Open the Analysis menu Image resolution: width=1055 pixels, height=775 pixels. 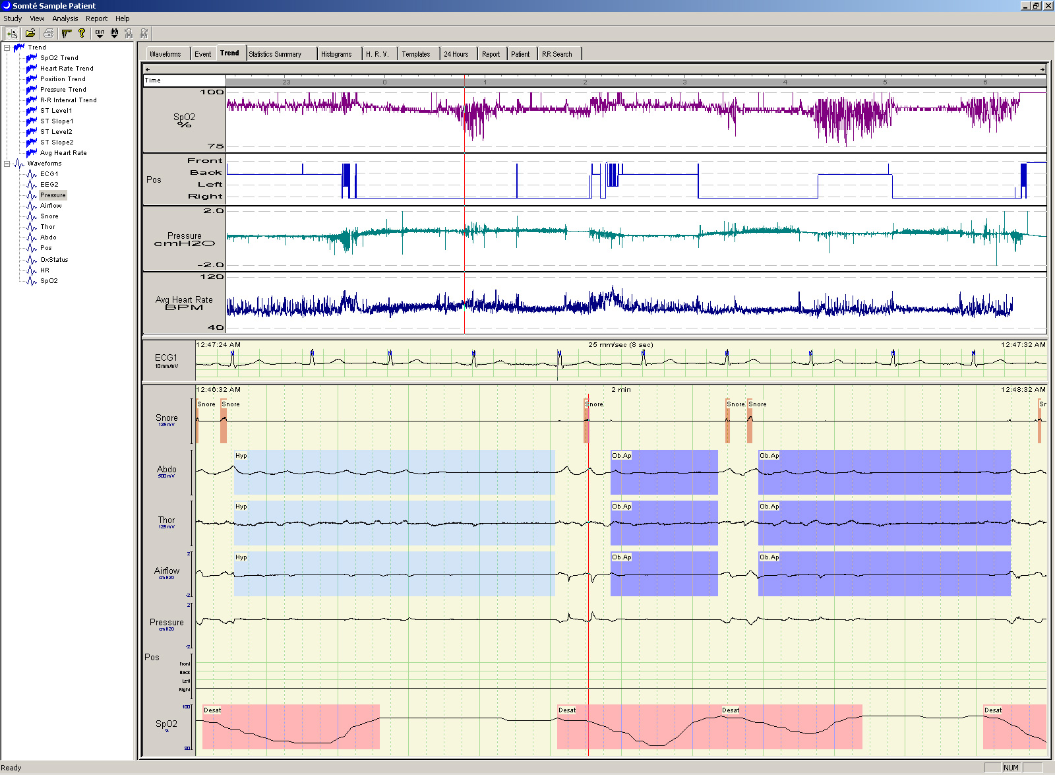click(64, 18)
